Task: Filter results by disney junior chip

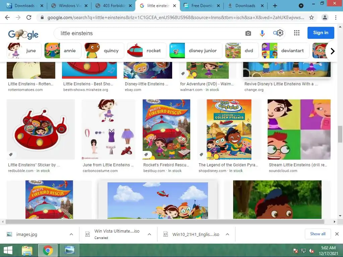Action: click(196, 51)
